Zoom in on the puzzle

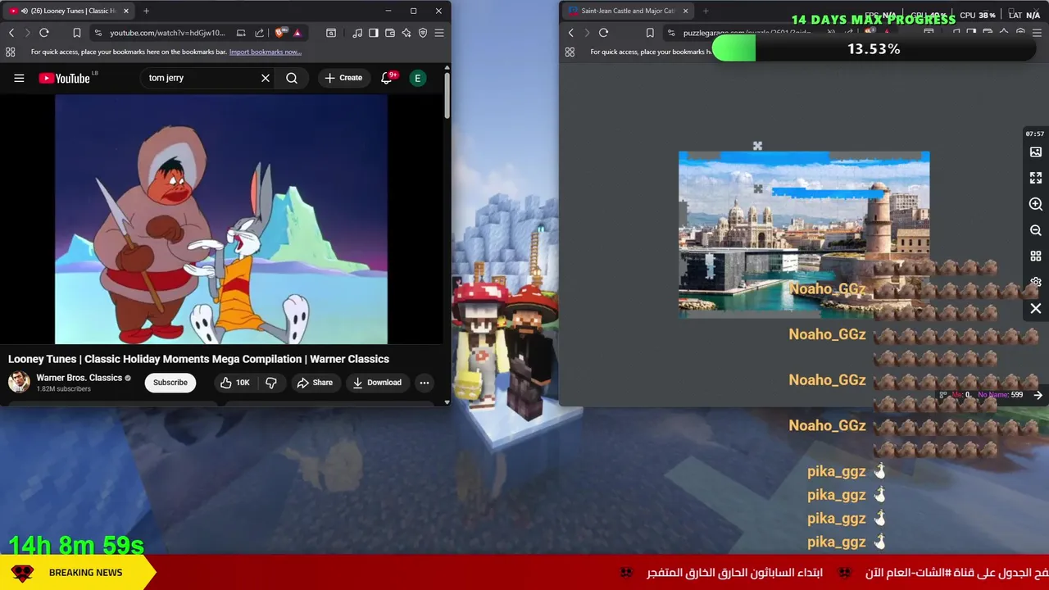[1036, 204]
